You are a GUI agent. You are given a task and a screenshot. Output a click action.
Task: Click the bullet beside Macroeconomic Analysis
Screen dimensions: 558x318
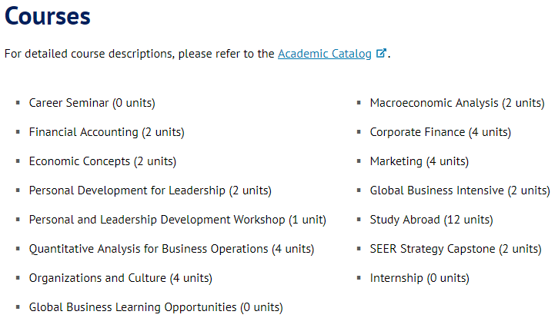tap(359, 103)
